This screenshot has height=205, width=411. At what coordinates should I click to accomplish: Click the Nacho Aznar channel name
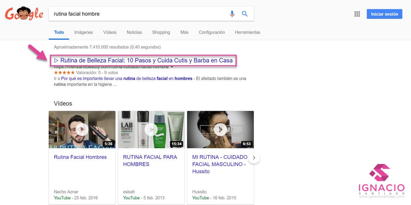click(66, 192)
